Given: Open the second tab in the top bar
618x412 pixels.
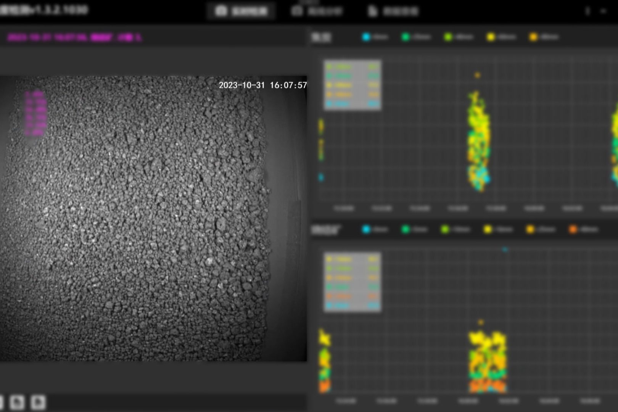Looking at the screenshot, I should pos(317,11).
